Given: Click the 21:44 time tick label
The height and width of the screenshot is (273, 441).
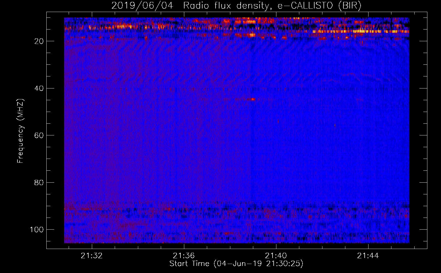Looking at the screenshot, I should point(368,256).
